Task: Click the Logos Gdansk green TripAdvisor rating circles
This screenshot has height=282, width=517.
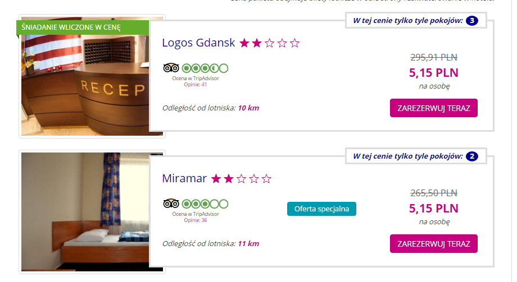Action: click(205, 68)
